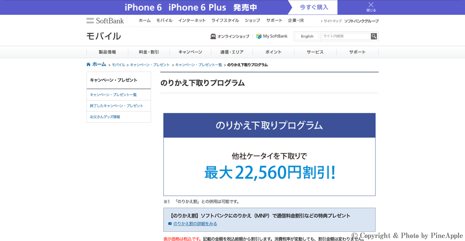Open 終了したキャンペーン・プレゼント sidebar link
Image resolution: width=465 pixels, height=241 pixels.
117,106
